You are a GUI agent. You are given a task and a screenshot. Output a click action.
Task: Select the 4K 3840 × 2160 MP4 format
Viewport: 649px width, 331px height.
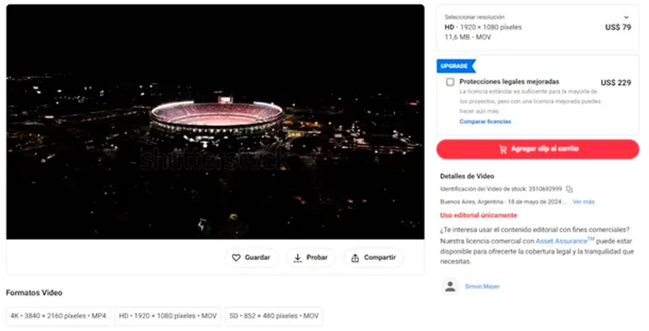[x=58, y=316]
